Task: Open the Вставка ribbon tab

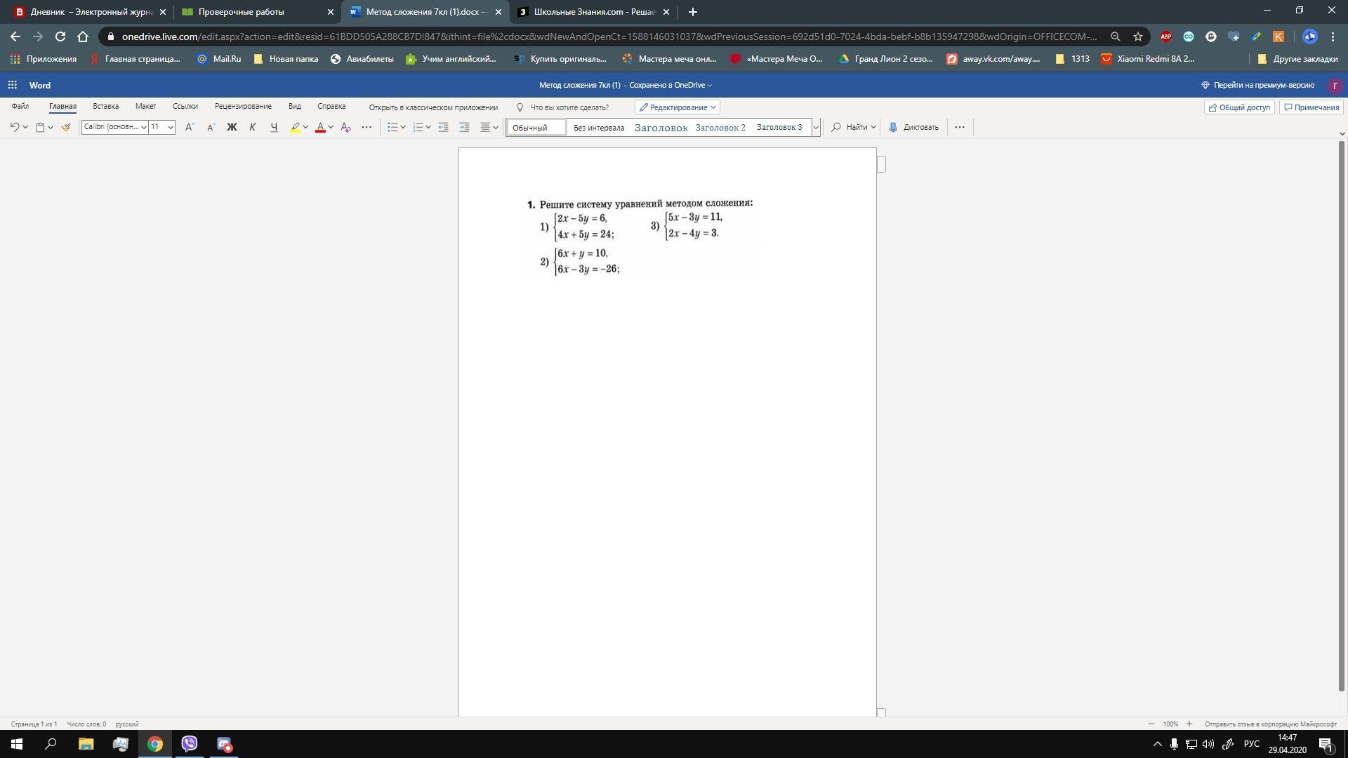Action: pyautogui.click(x=105, y=106)
